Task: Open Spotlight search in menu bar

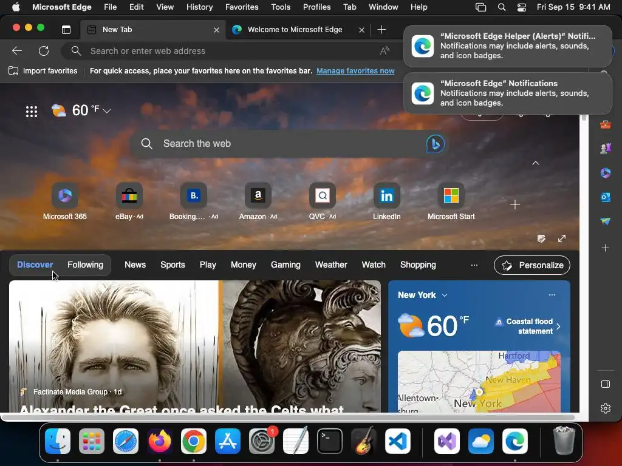Action: [x=501, y=7]
